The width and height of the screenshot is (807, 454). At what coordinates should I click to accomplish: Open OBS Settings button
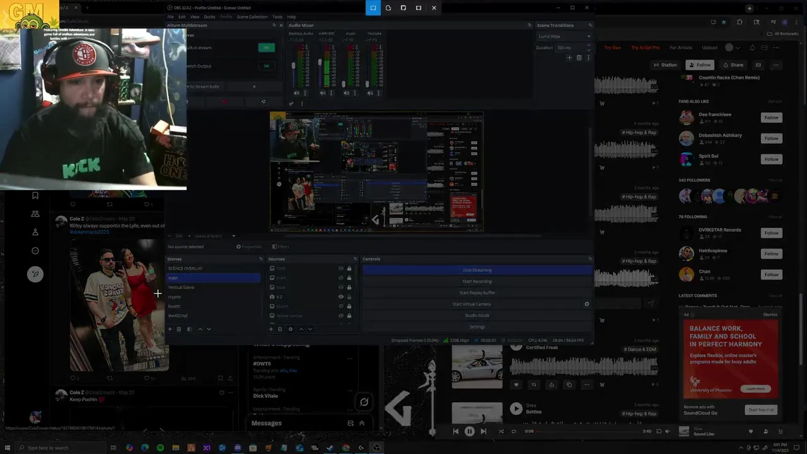477,327
